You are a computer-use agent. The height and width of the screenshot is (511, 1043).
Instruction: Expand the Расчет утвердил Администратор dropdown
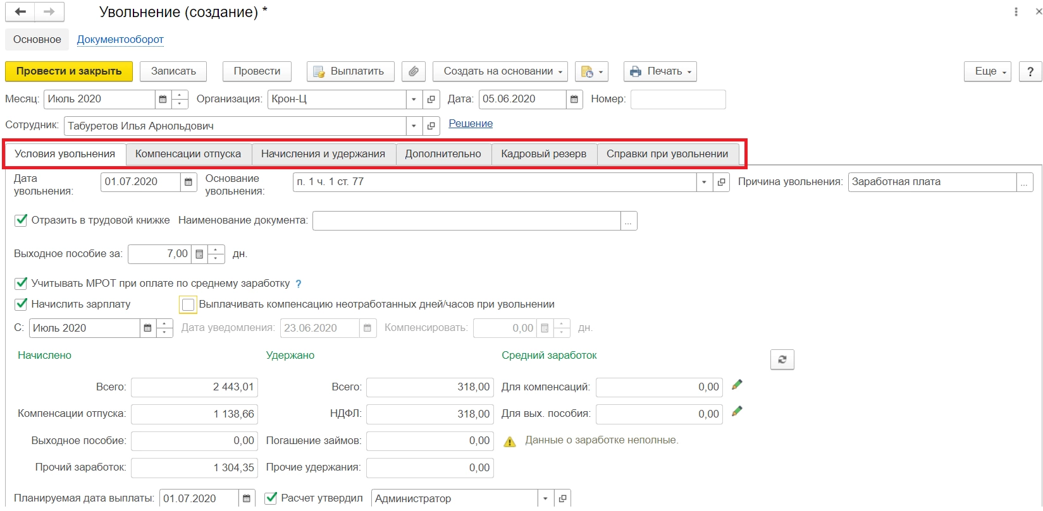(x=545, y=498)
